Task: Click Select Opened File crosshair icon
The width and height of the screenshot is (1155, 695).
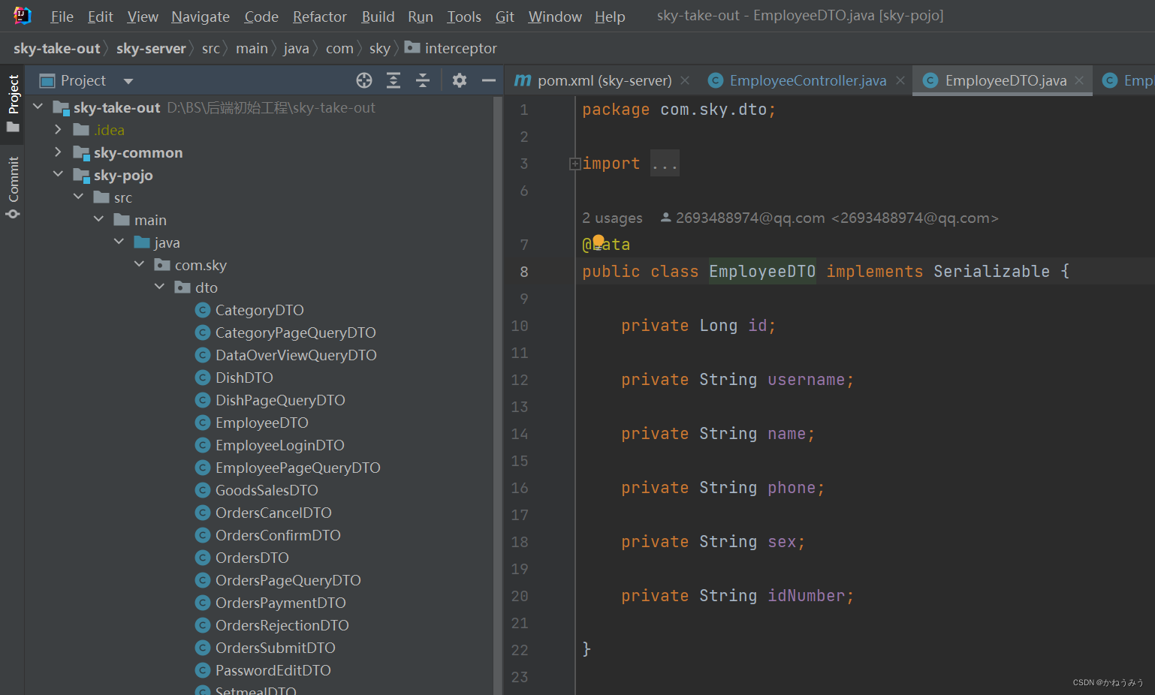Action: (363, 80)
